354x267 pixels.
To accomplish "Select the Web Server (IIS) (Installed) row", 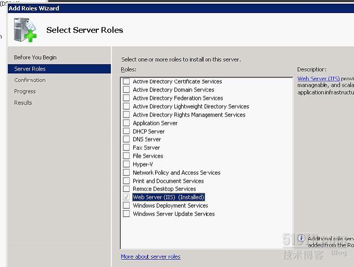I will click(x=169, y=197).
